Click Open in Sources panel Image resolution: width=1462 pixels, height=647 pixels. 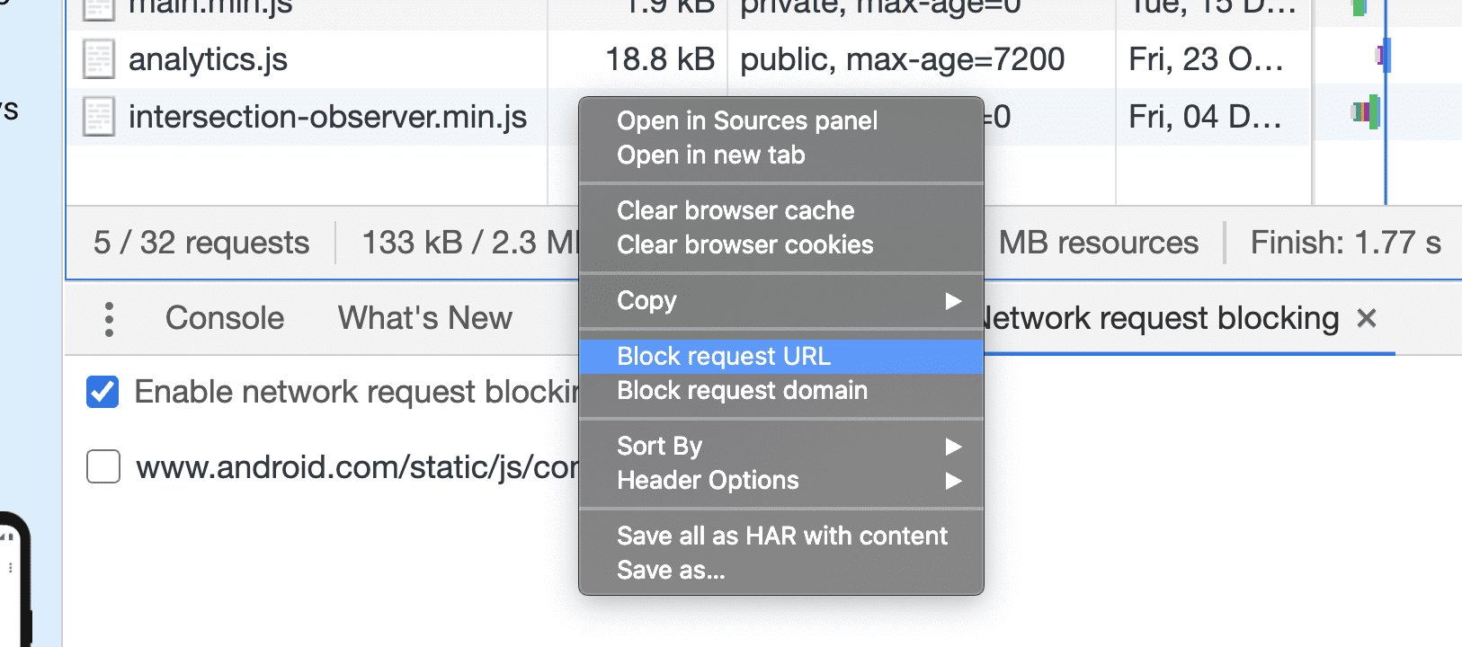click(x=746, y=120)
